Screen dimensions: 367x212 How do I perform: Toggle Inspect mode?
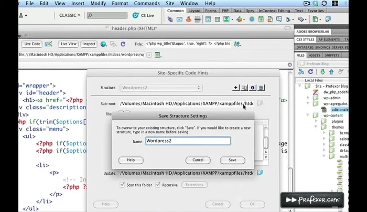(x=89, y=44)
